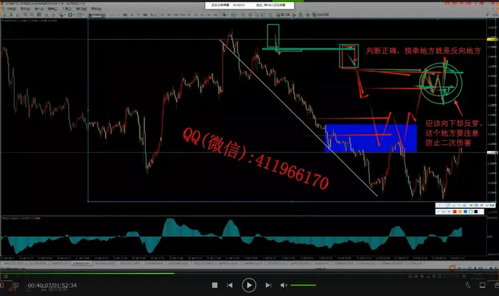Click the 新订单 new order button
Image resolution: width=499 pixels, height=296 pixels.
[283, 15]
